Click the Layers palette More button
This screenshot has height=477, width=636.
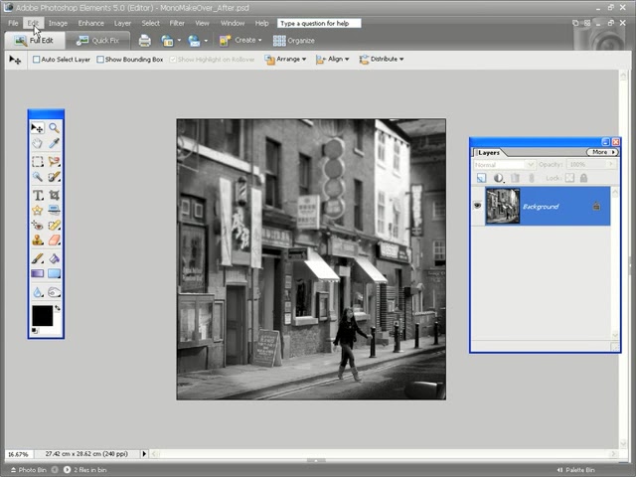click(602, 152)
